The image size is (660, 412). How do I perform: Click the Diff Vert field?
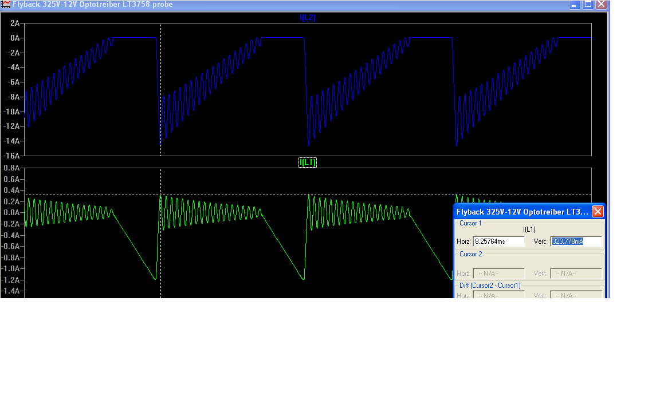click(576, 295)
